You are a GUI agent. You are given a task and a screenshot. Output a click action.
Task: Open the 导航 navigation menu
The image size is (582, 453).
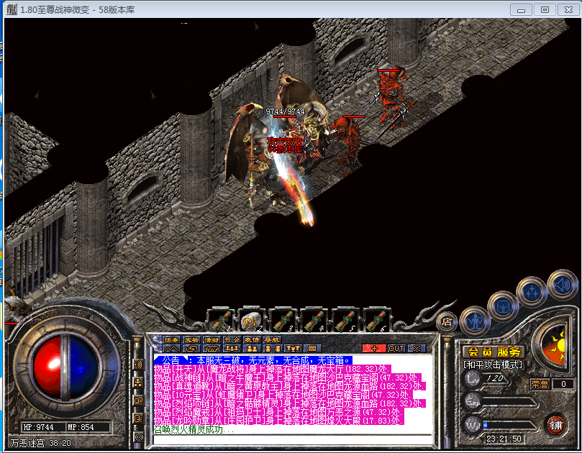point(272,339)
